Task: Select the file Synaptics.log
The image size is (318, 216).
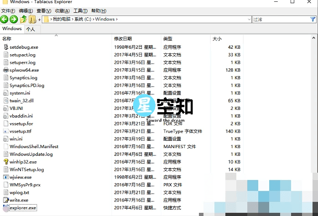Action: pos(24,78)
